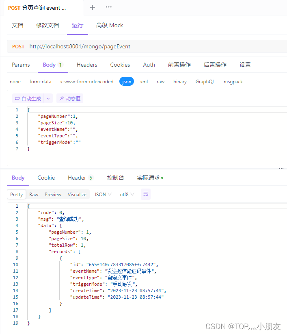Screen dimensions: 287x334
Task: Open the 前置操作 tab
Action: pos(179,65)
